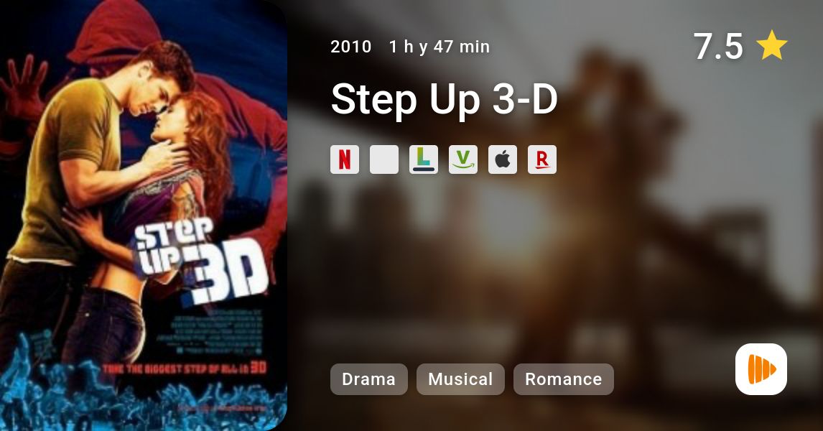Image resolution: width=823 pixels, height=431 pixels.
Task: Select the Musical genre tag
Action: (460, 379)
